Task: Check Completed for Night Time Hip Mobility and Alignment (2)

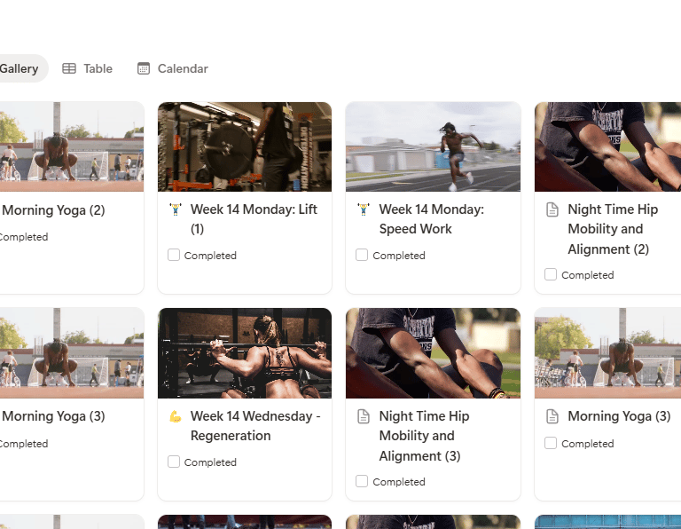Action: (551, 274)
